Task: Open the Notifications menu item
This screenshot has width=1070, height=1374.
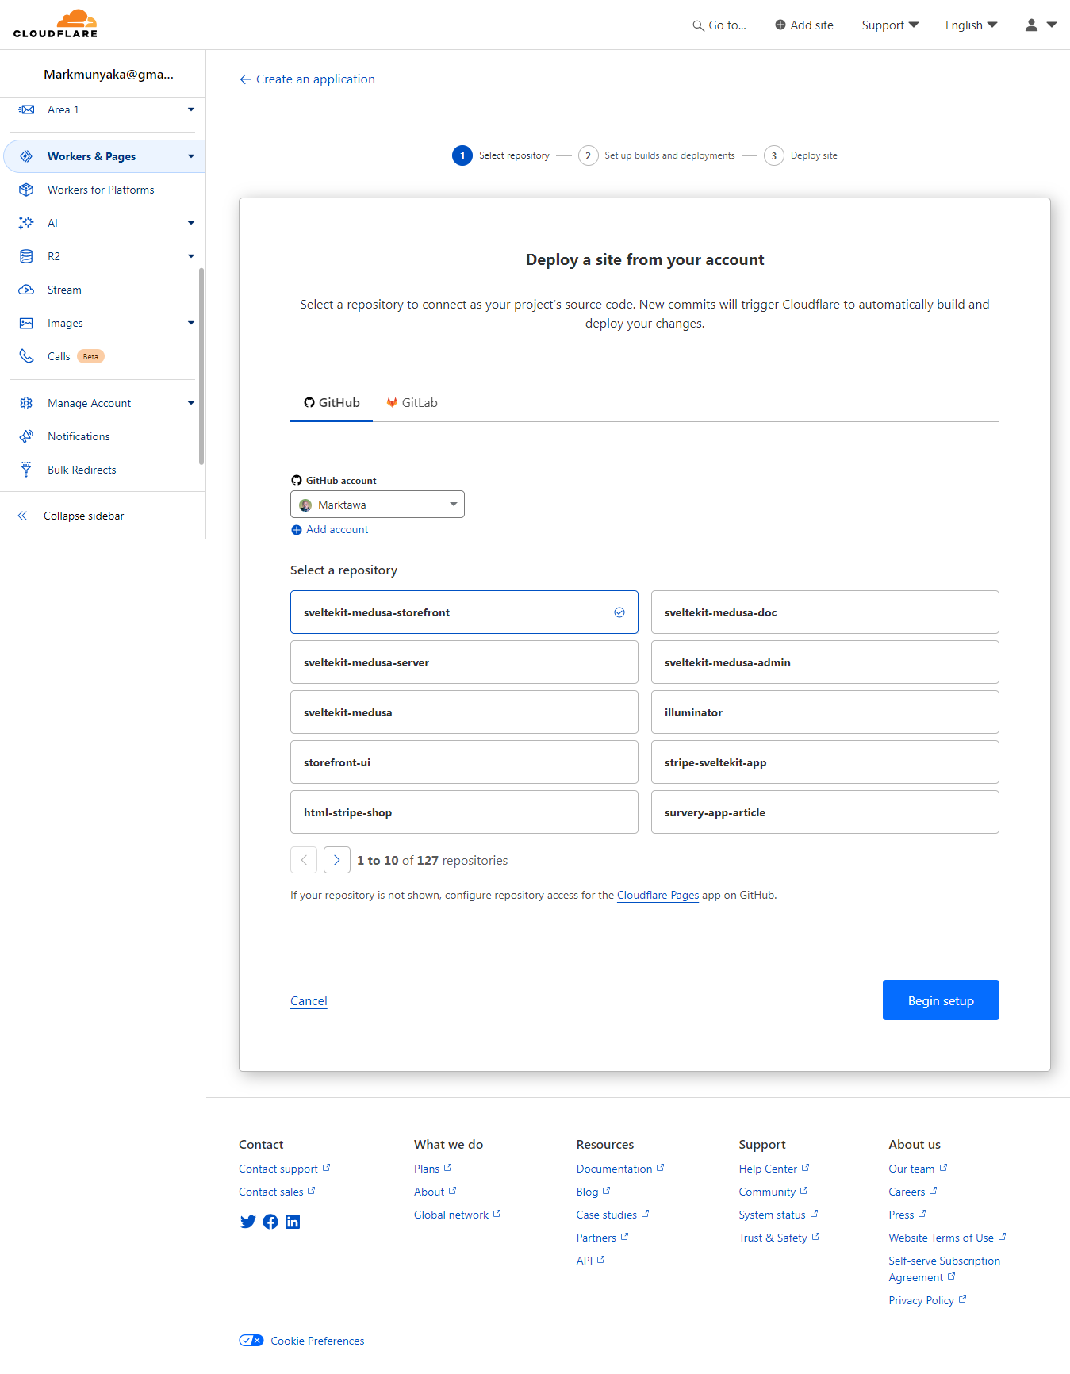Action: coord(79,436)
